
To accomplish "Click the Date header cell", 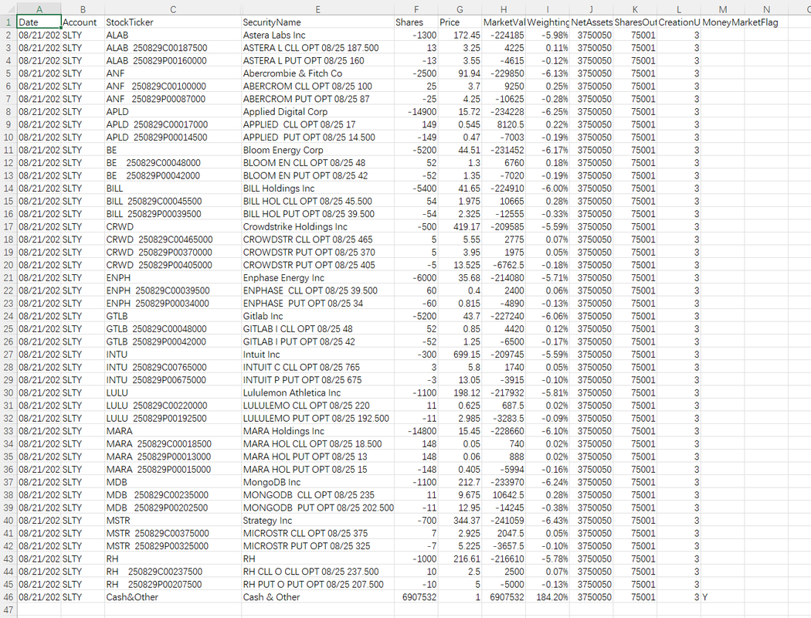I will (39, 22).
